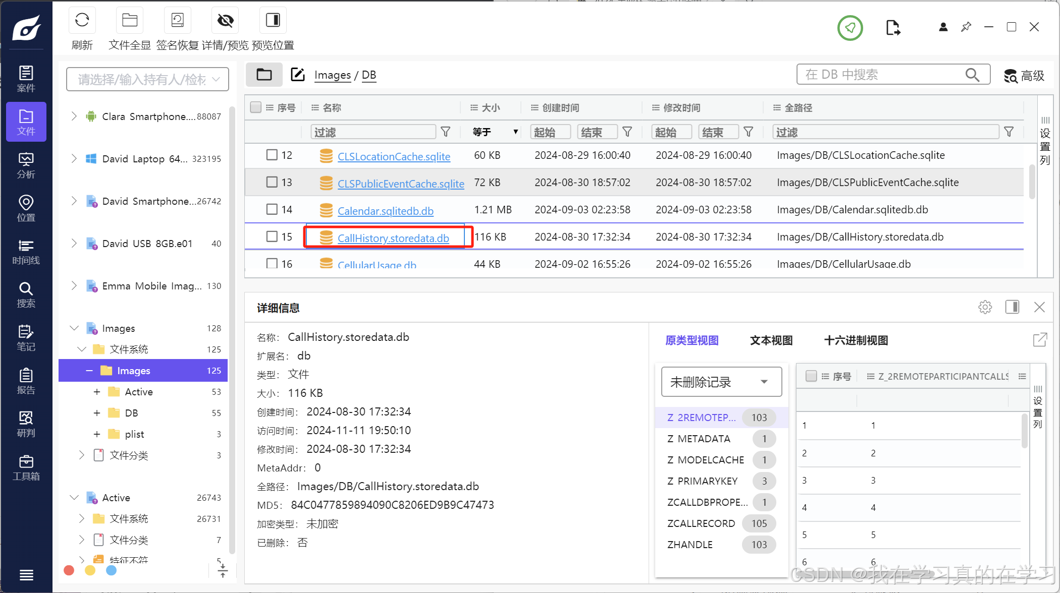Open the Calendar.sqlitedb.db file link

[385, 211]
